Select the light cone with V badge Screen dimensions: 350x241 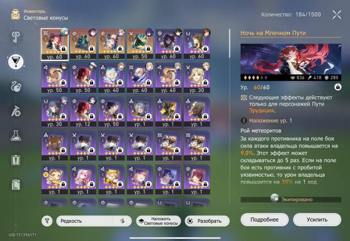click(55, 180)
